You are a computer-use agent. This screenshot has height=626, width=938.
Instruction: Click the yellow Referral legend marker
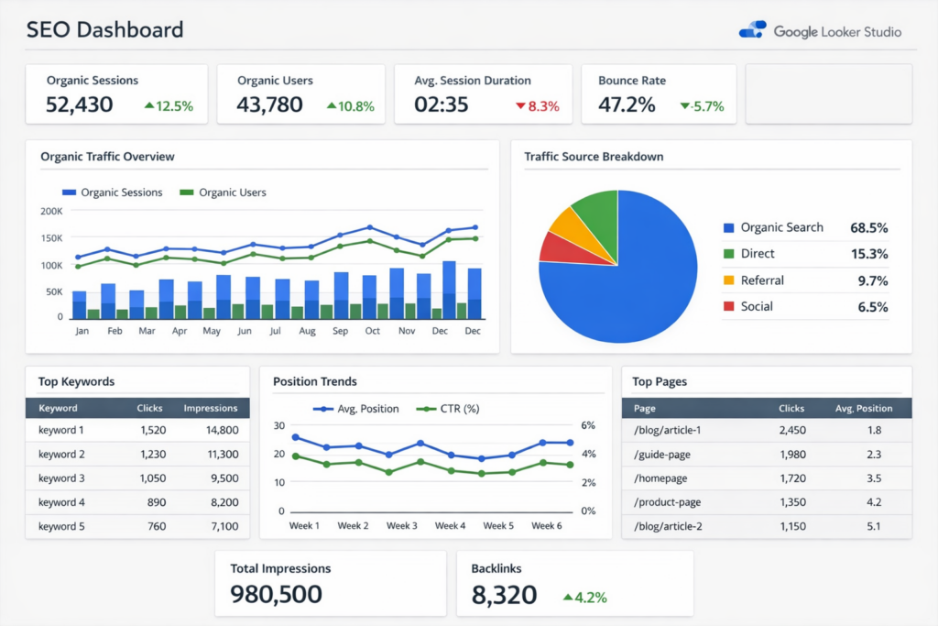click(730, 280)
